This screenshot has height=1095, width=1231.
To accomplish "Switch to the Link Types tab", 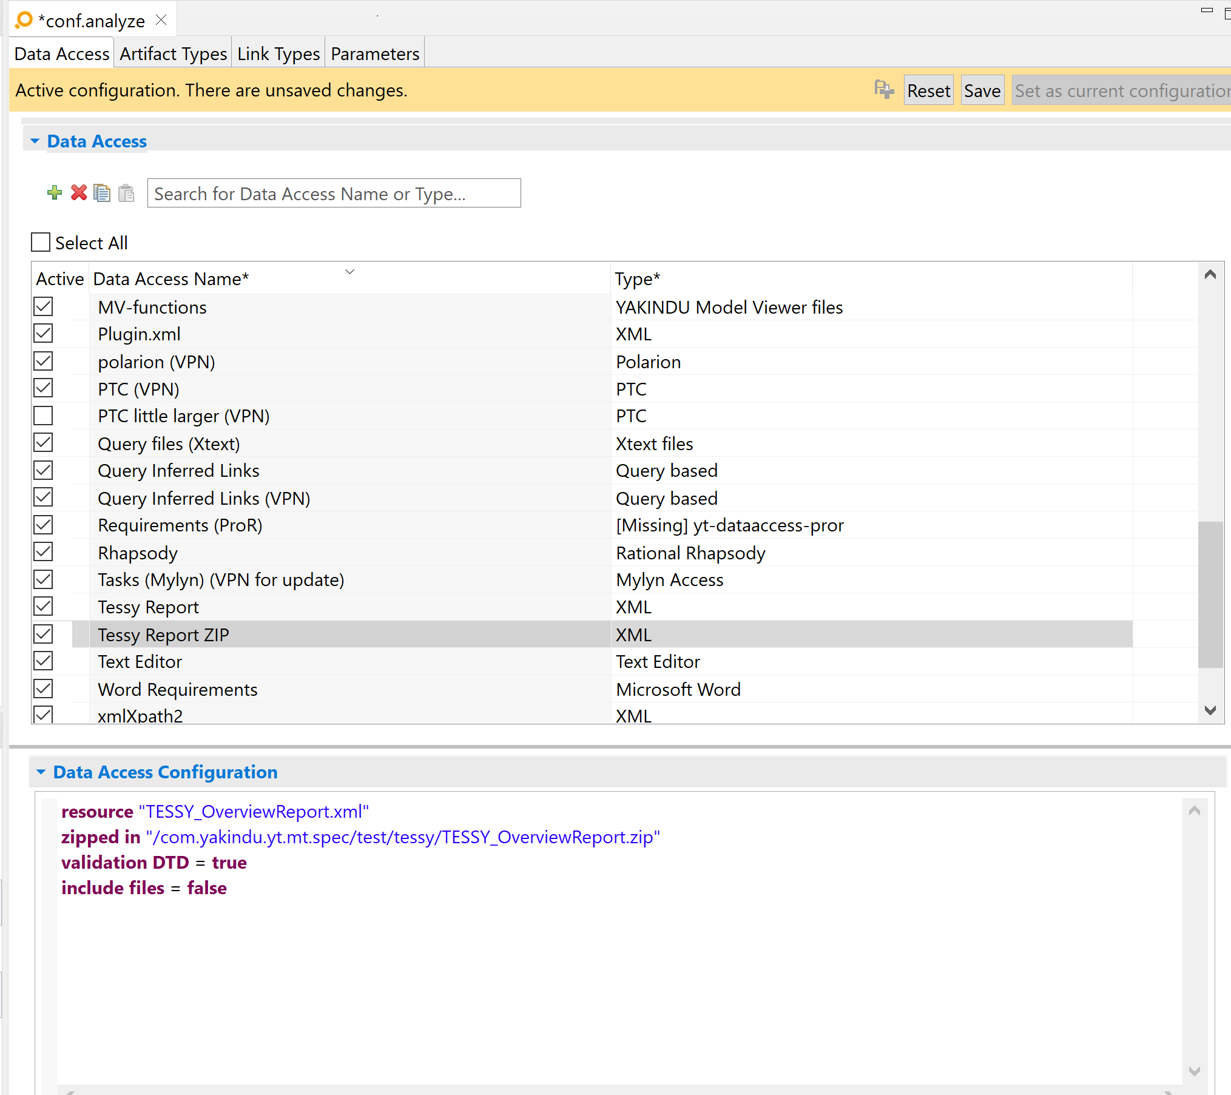I will 278,54.
